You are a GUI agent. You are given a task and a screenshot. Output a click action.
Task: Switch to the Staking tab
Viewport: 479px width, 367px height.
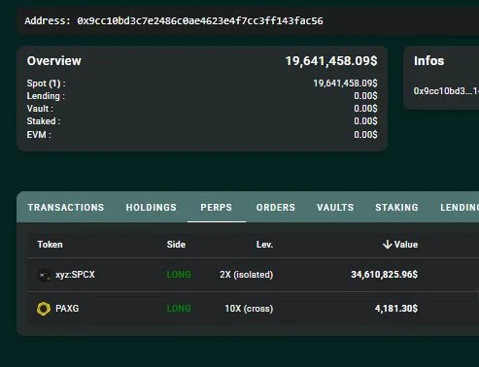tap(396, 208)
